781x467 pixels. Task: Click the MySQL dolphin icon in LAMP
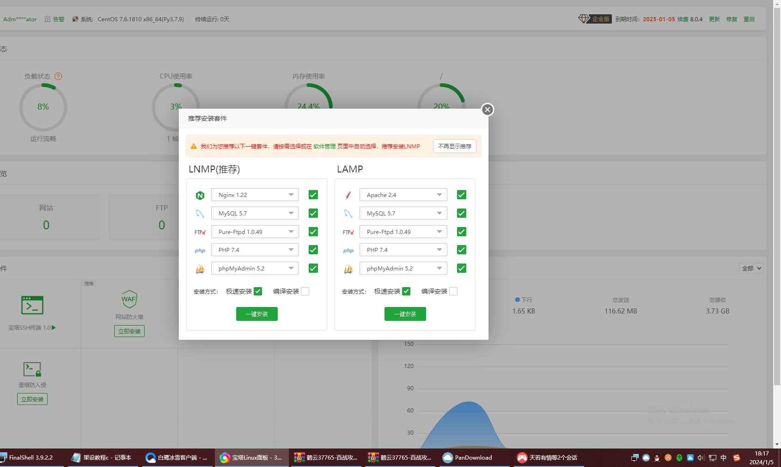[x=348, y=214]
